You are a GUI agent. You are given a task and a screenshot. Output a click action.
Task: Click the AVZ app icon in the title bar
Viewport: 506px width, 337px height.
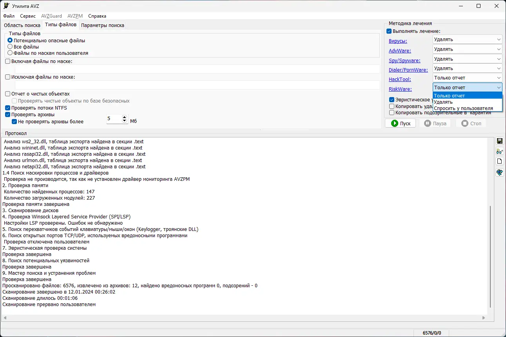click(6, 6)
